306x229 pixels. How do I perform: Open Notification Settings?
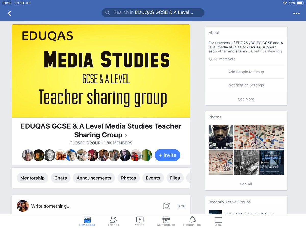[246, 85]
